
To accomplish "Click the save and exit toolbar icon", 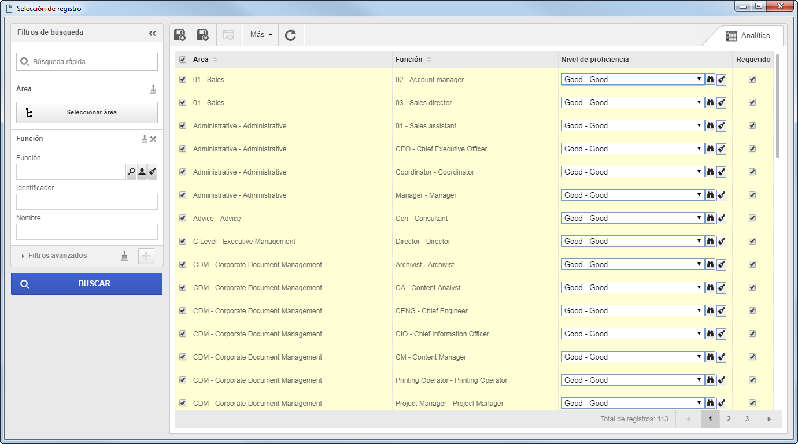I will 203,35.
